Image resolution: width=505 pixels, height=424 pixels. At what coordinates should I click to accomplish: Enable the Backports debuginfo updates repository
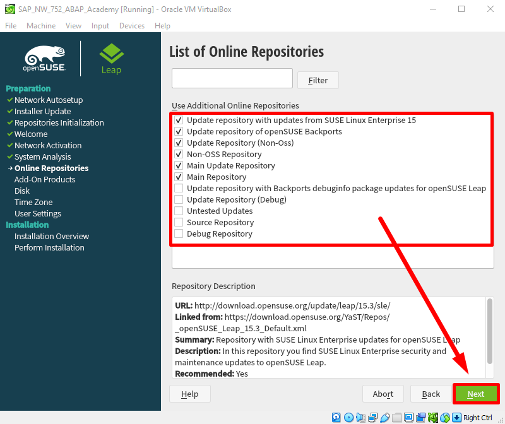[x=179, y=188]
